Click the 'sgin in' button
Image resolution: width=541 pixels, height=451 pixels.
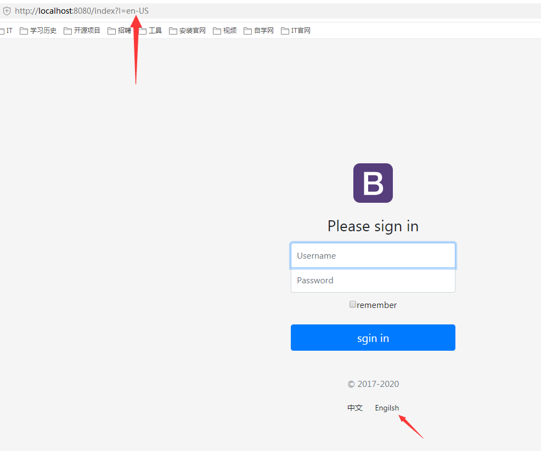373,338
